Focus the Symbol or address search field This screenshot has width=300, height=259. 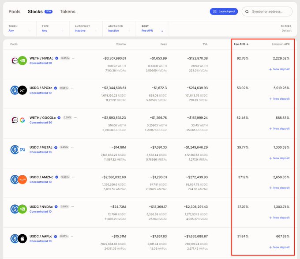tap(267, 11)
